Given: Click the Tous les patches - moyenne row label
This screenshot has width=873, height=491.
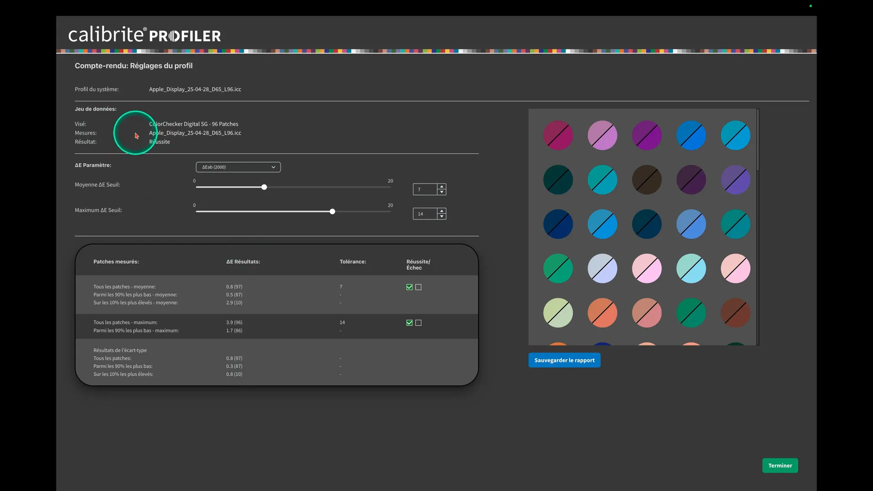Looking at the screenshot, I should pyautogui.click(x=125, y=287).
